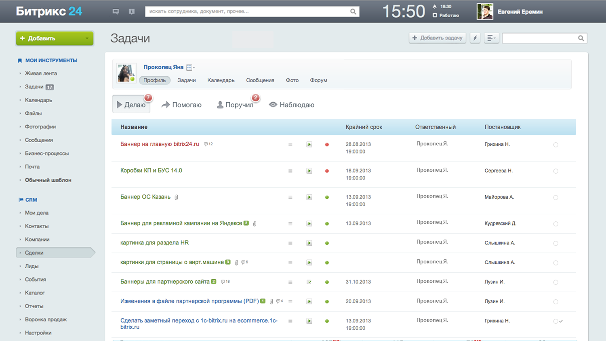The width and height of the screenshot is (606, 341).
Task: Select the circle for картинка для раздела HR
Action: 555,243
